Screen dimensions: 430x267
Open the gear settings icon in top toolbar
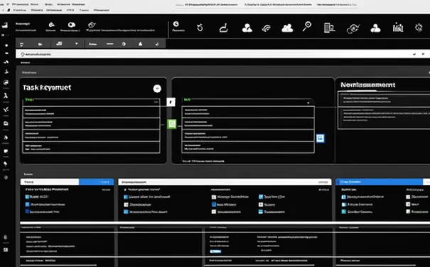pos(419,28)
